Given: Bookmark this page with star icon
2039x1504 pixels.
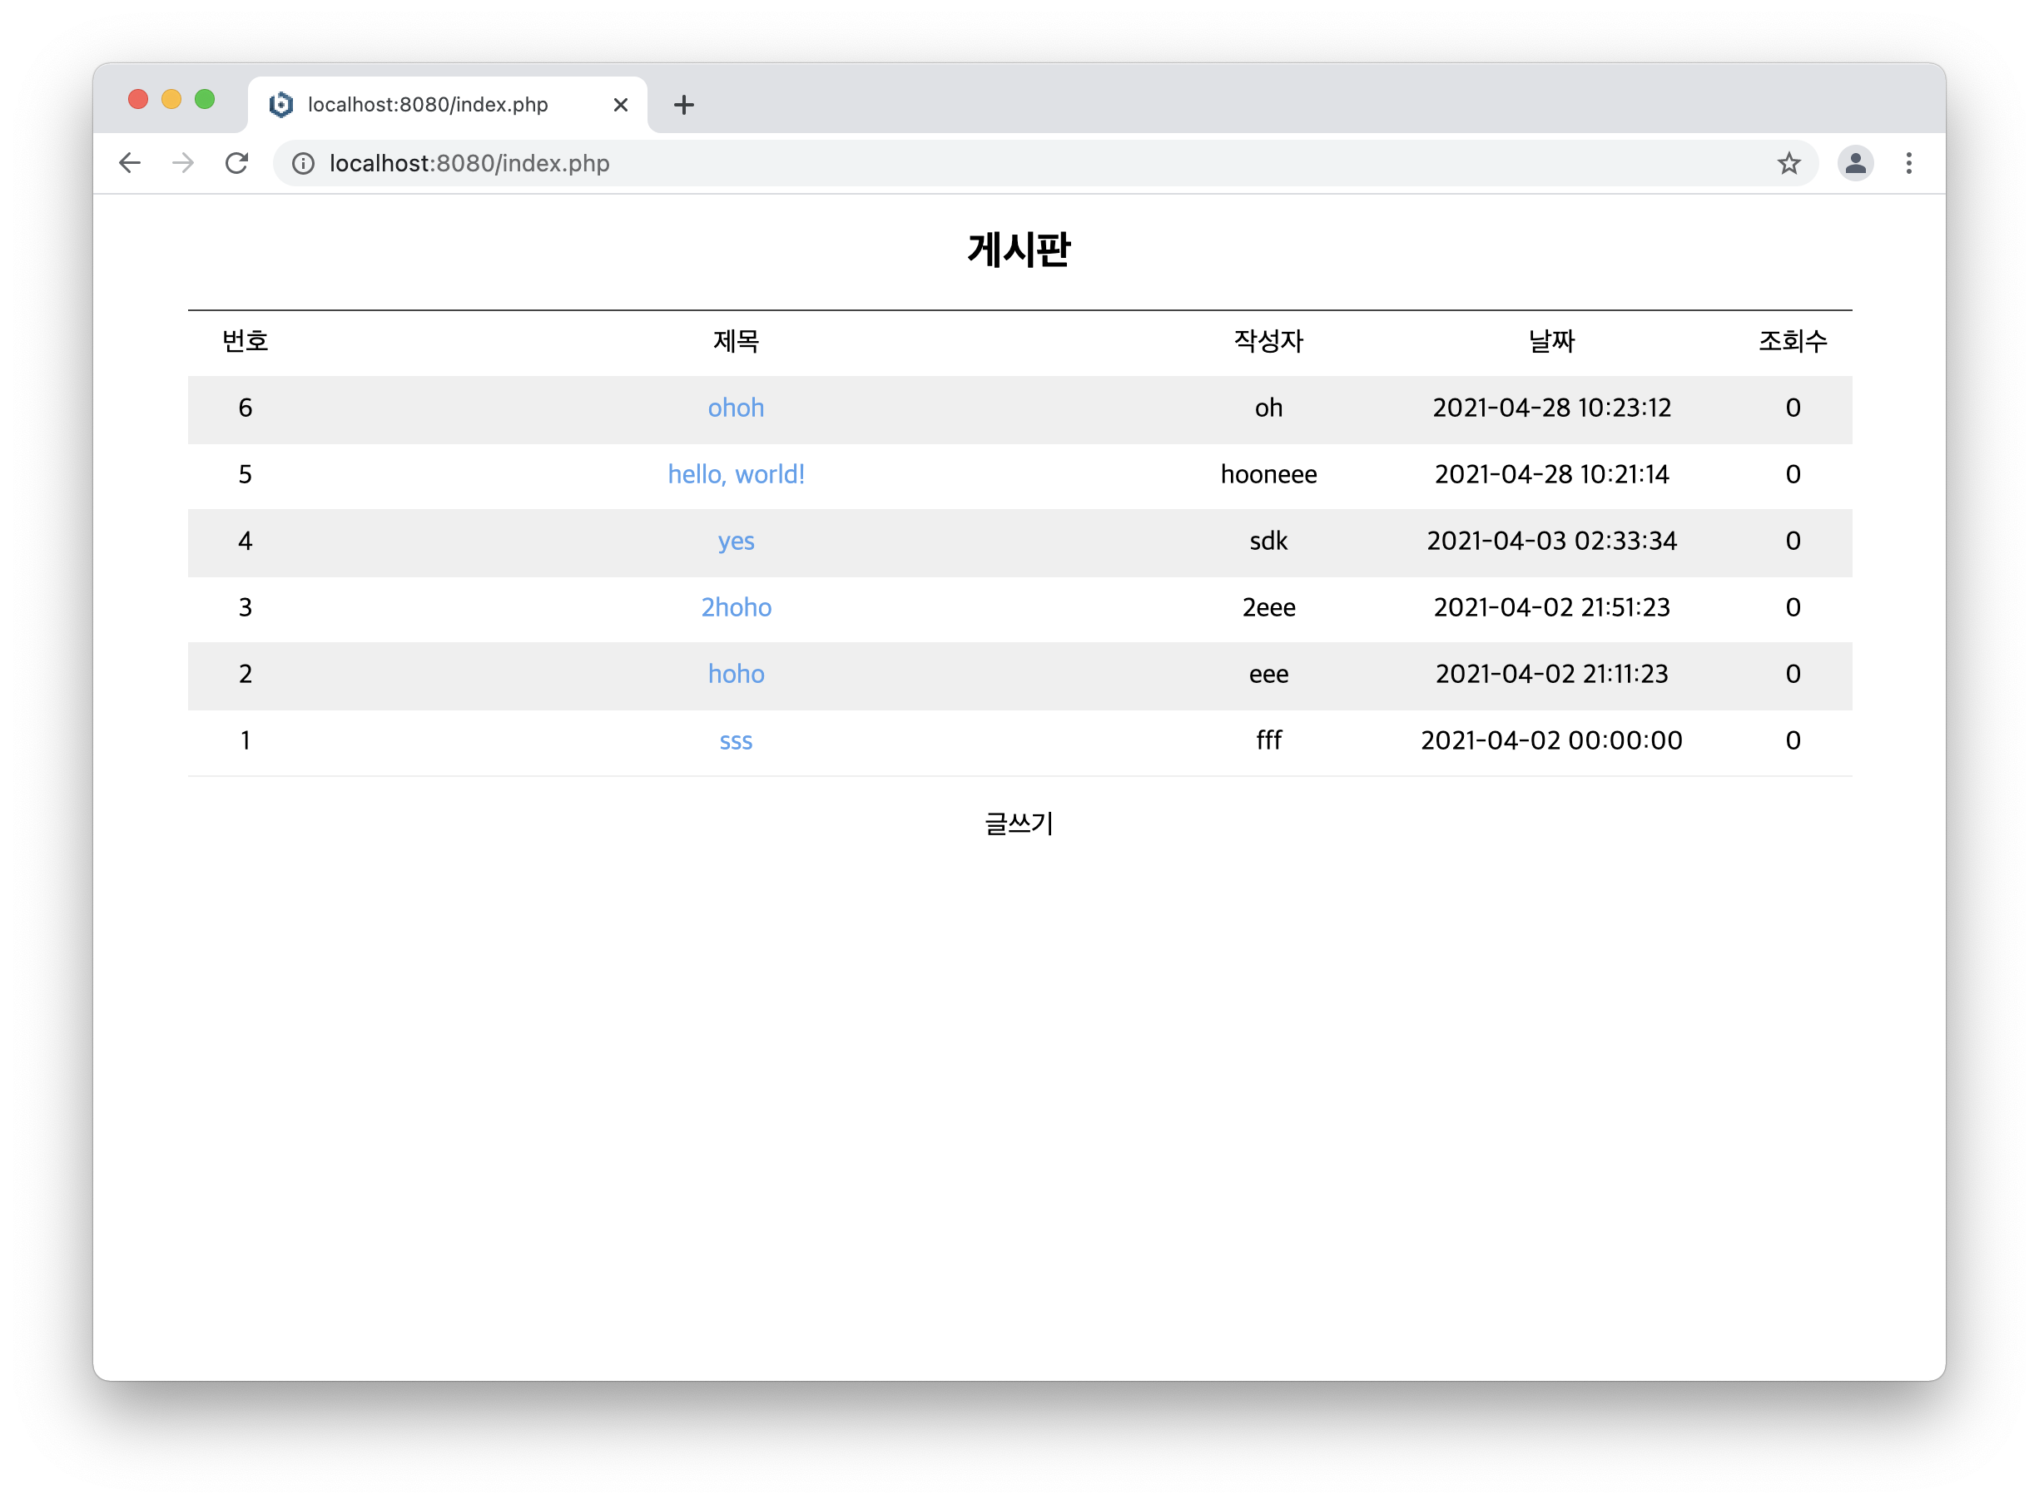Looking at the screenshot, I should click(1788, 163).
